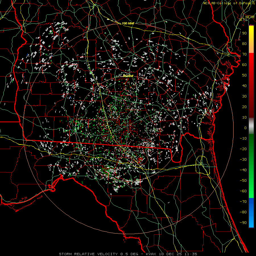The image size is (256, 256).
Task: Click the -20 label on the velocity scale
Action: click(243, 149)
